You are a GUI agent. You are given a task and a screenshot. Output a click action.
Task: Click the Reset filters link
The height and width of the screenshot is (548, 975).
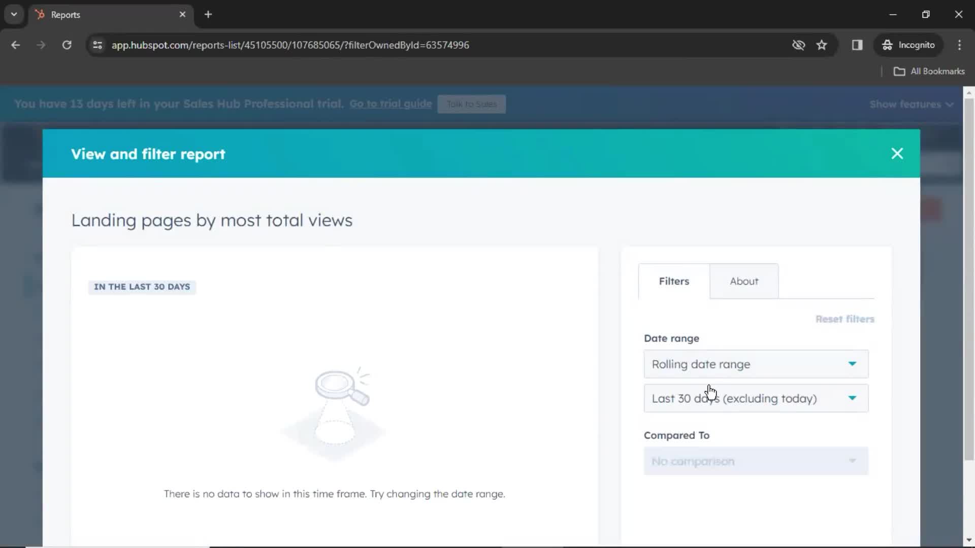point(845,319)
